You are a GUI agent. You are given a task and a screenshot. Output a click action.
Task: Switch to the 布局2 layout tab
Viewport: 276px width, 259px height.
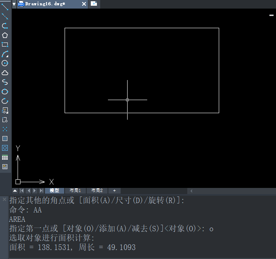(x=97, y=191)
